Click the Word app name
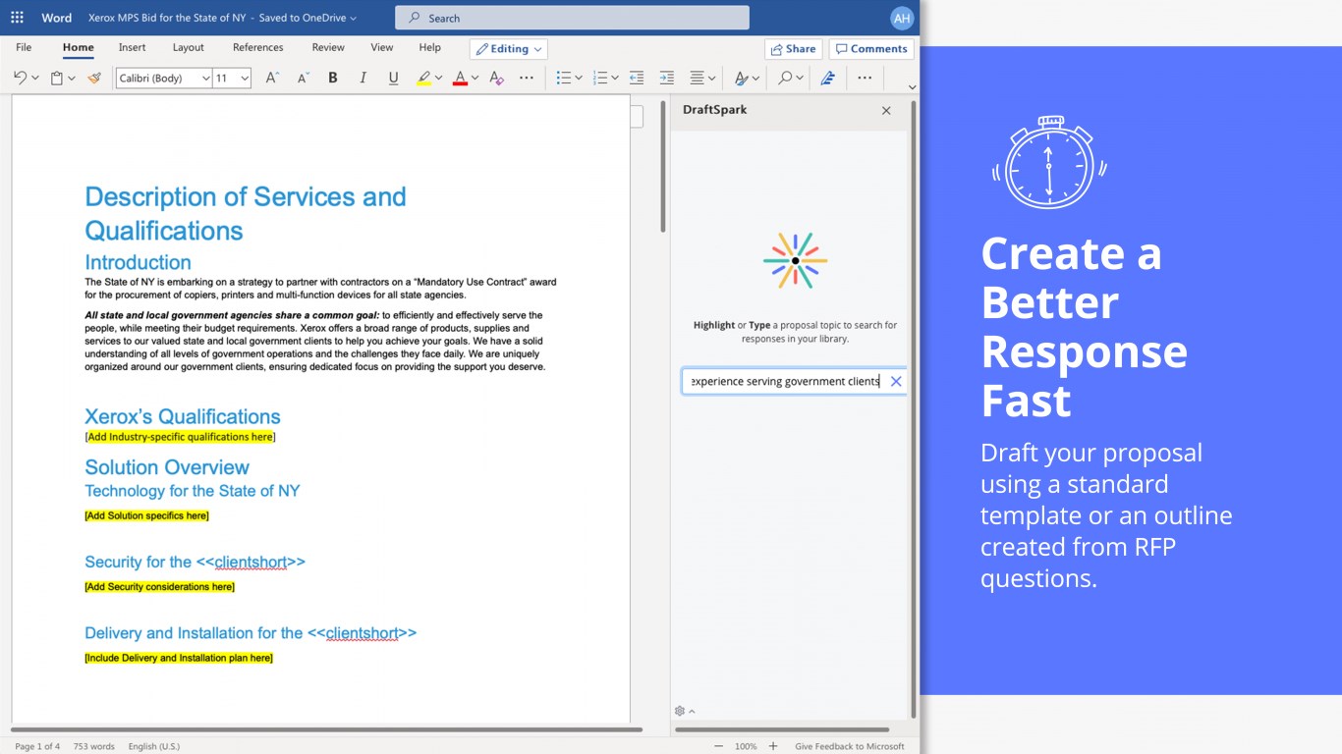The height and width of the screenshot is (754, 1342). [57, 18]
